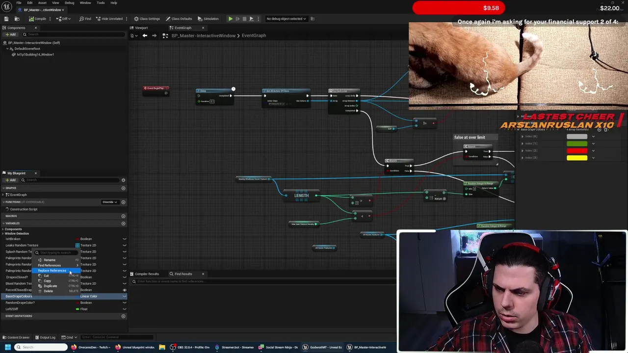Choose Replace References in context menu
Viewport: 628px width, 353px height.
[56, 271]
